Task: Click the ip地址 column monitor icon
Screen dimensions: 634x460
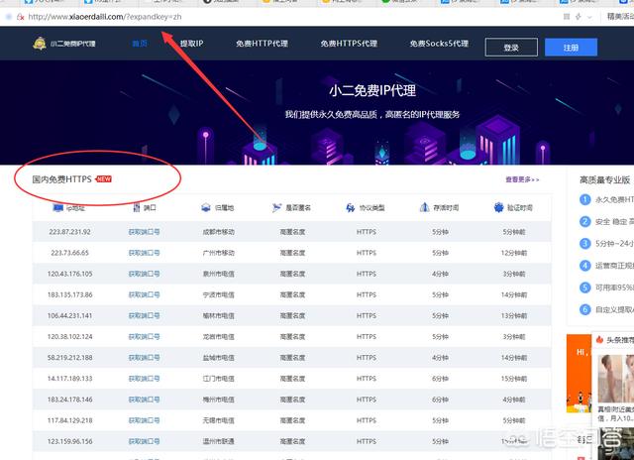Action: coord(58,207)
